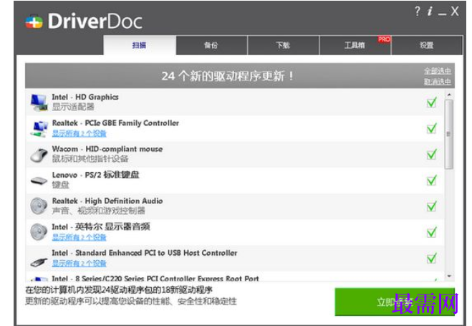Select Realtek - High Definition Audio text
The width and height of the screenshot is (472, 326).
click(x=107, y=201)
